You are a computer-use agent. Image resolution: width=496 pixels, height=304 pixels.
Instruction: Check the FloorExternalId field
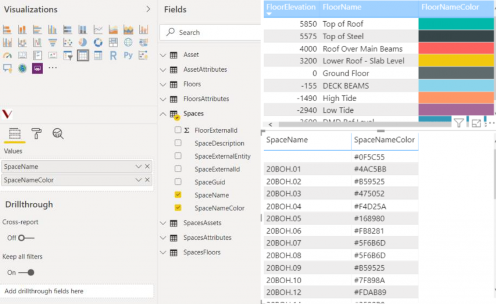click(178, 130)
